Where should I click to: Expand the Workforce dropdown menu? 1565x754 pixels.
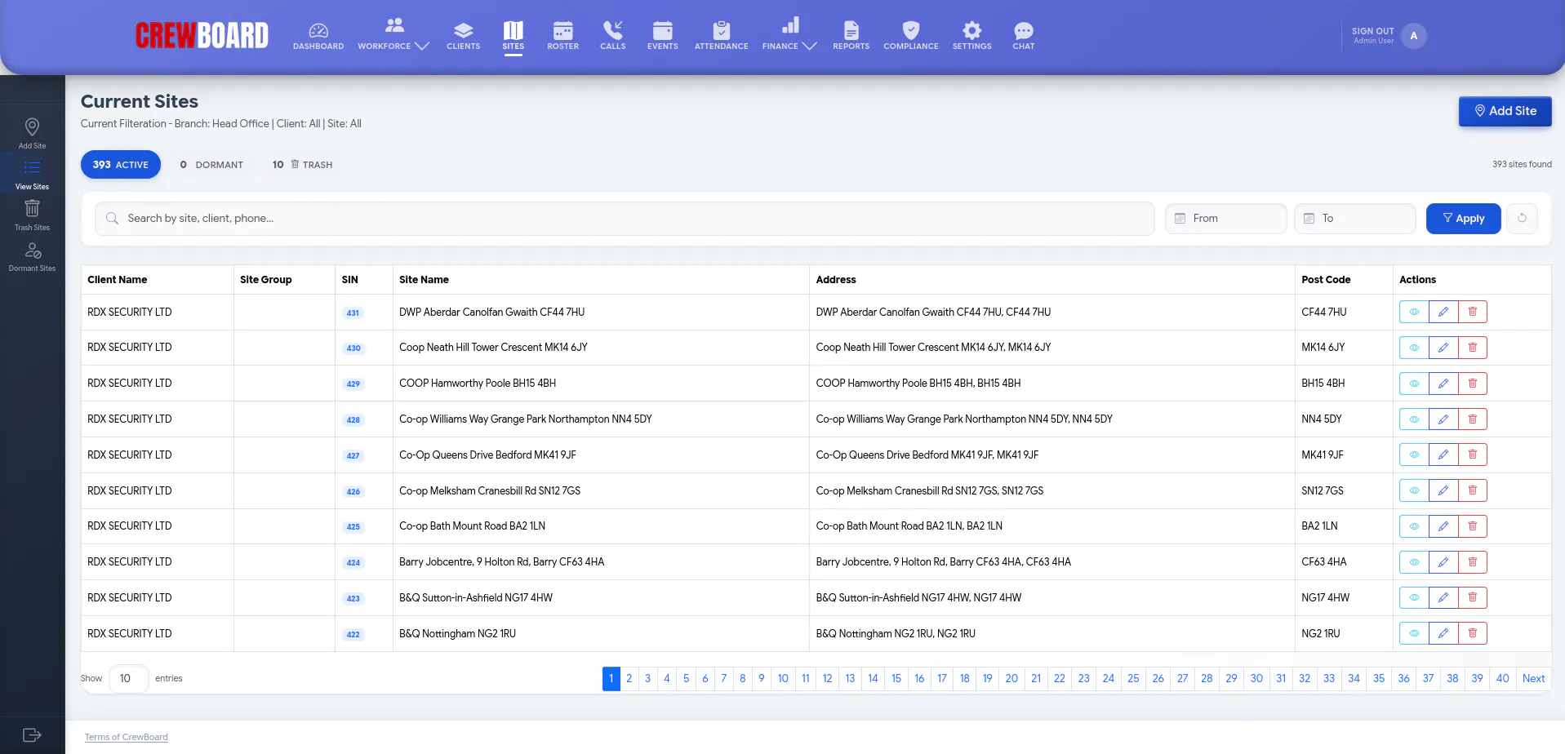tap(393, 36)
